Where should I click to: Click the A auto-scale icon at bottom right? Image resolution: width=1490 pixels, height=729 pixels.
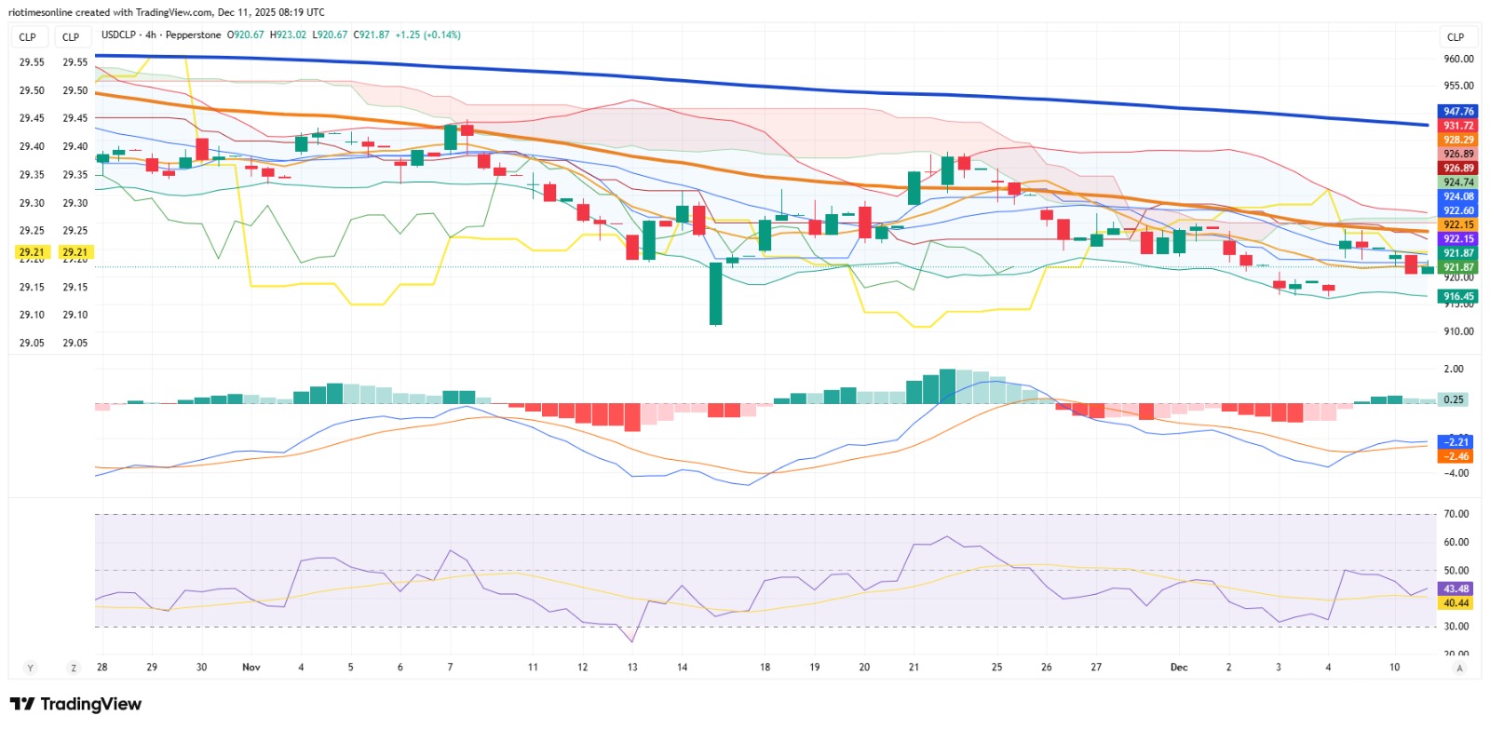[1459, 668]
